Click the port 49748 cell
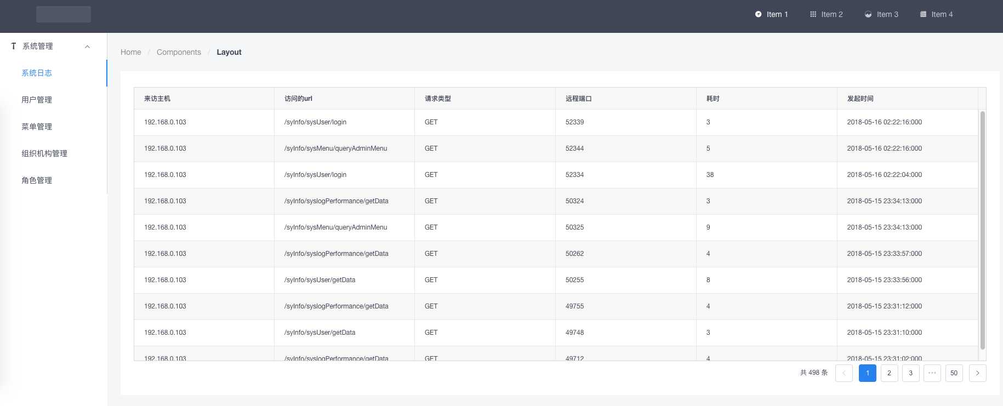Screen dimensions: 1003x406 (626, 333)
